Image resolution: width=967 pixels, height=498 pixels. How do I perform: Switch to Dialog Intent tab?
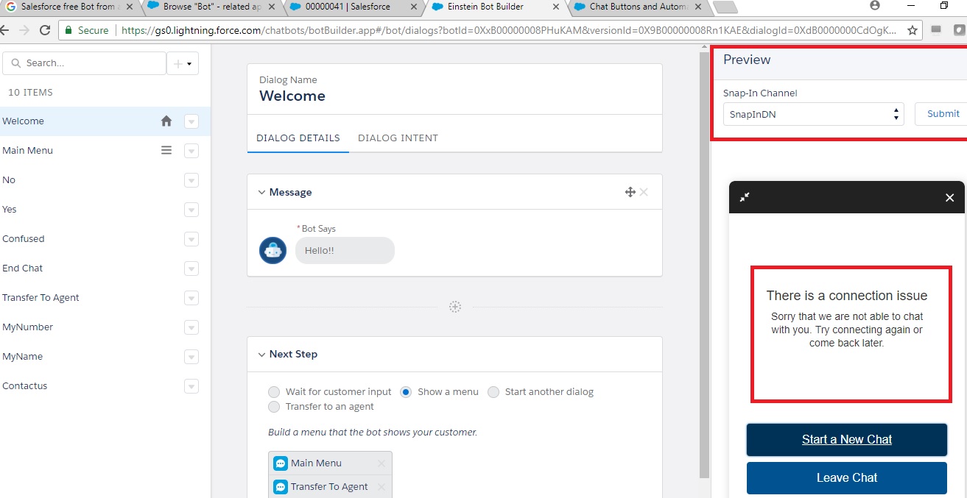[398, 138]
